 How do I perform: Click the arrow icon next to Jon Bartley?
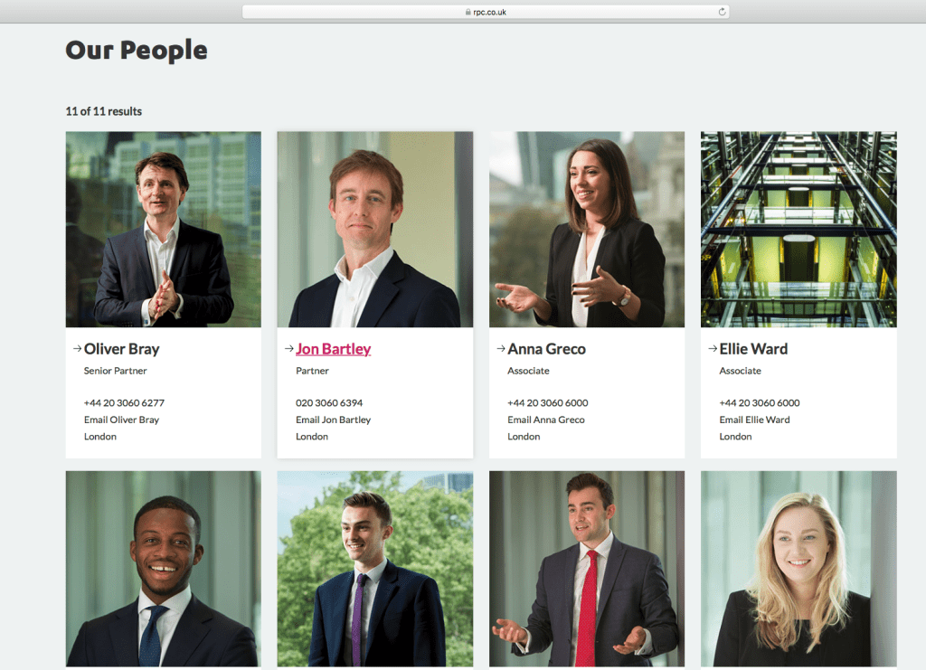tap(288, 349)
